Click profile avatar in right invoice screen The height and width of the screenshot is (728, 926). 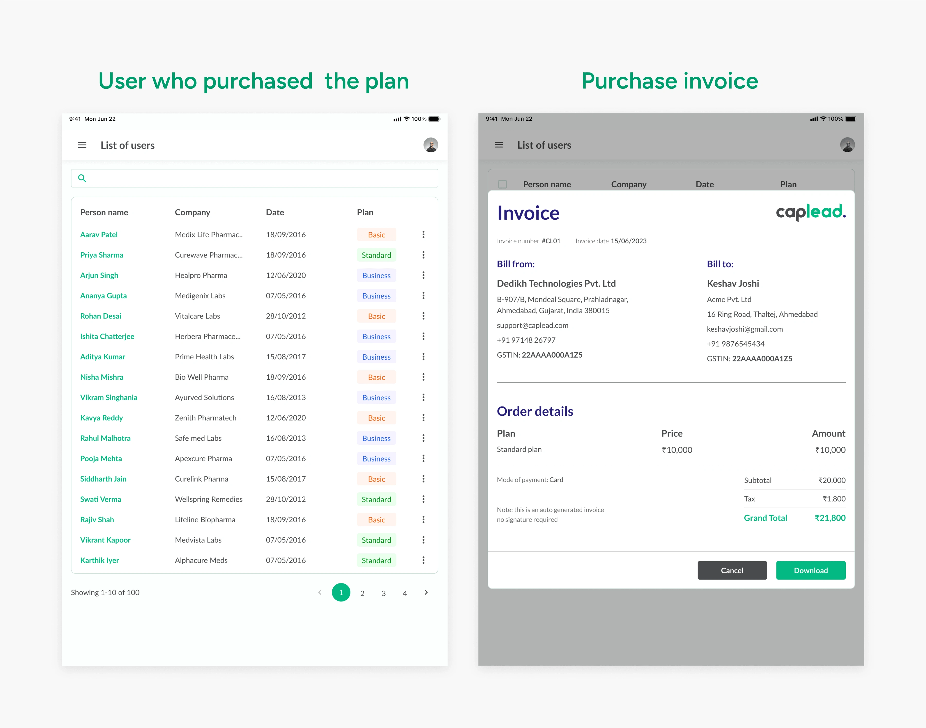[847, 145]
